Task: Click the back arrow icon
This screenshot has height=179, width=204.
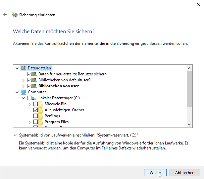Action: point(5,15)
